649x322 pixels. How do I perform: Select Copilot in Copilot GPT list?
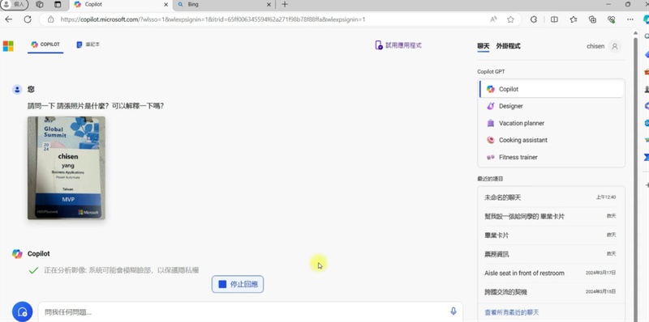552,89
